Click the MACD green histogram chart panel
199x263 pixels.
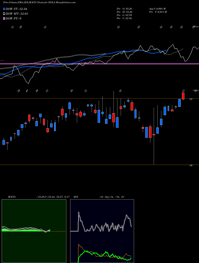tap(34, 231)
